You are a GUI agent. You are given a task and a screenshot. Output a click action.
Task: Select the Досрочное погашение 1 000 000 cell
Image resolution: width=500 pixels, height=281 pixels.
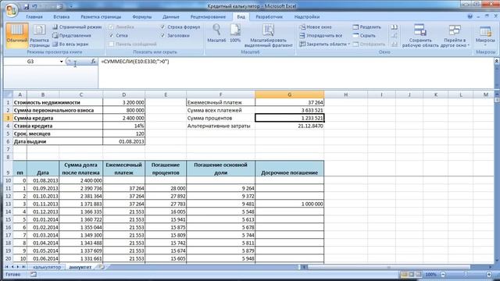coord(290,204)
